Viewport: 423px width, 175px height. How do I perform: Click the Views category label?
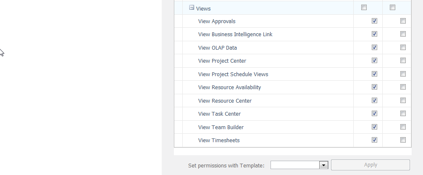pyautogui.click(x=203, y=8)
